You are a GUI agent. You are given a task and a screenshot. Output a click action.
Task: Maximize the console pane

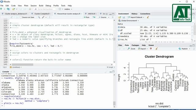113,72
